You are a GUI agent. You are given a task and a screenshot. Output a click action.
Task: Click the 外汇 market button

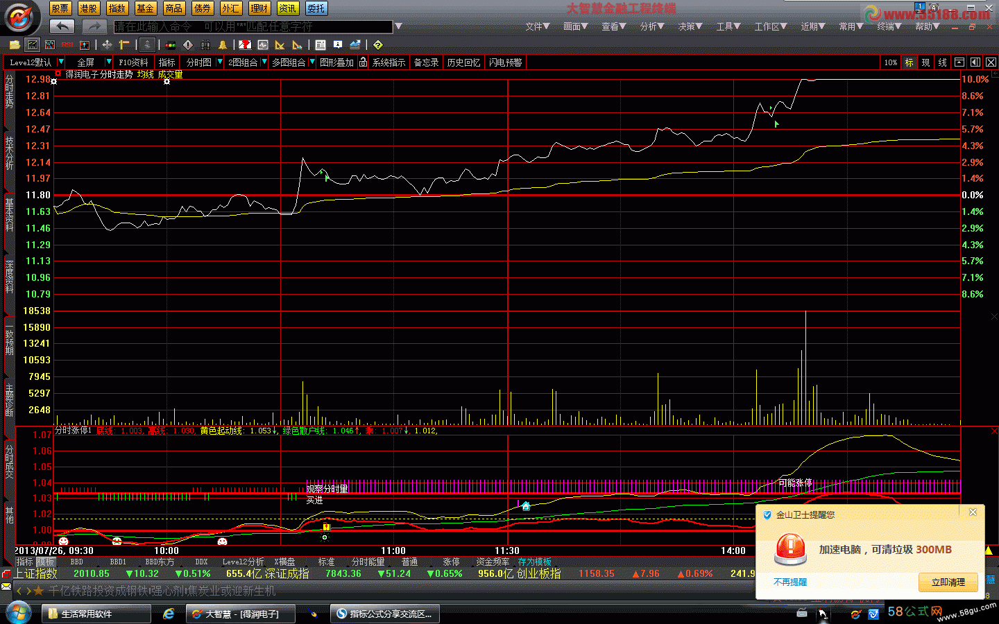coord(230,8)
